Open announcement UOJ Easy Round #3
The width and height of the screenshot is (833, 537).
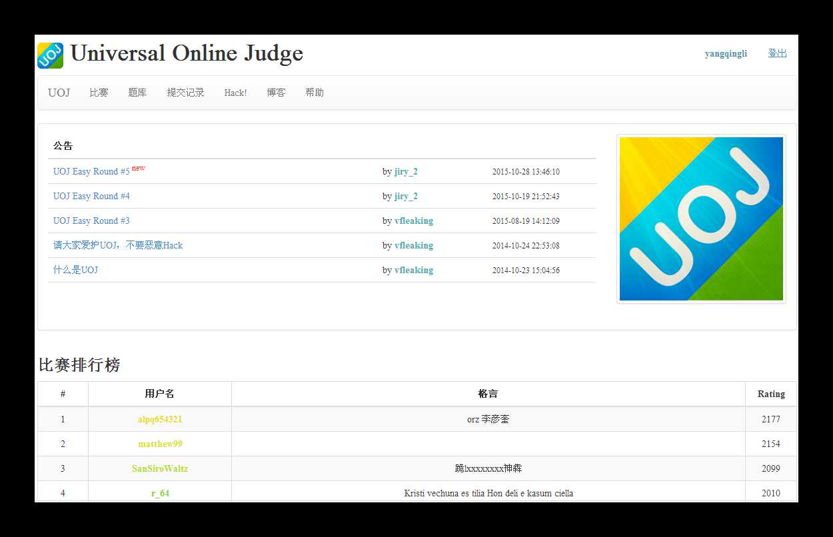(91, 221)
